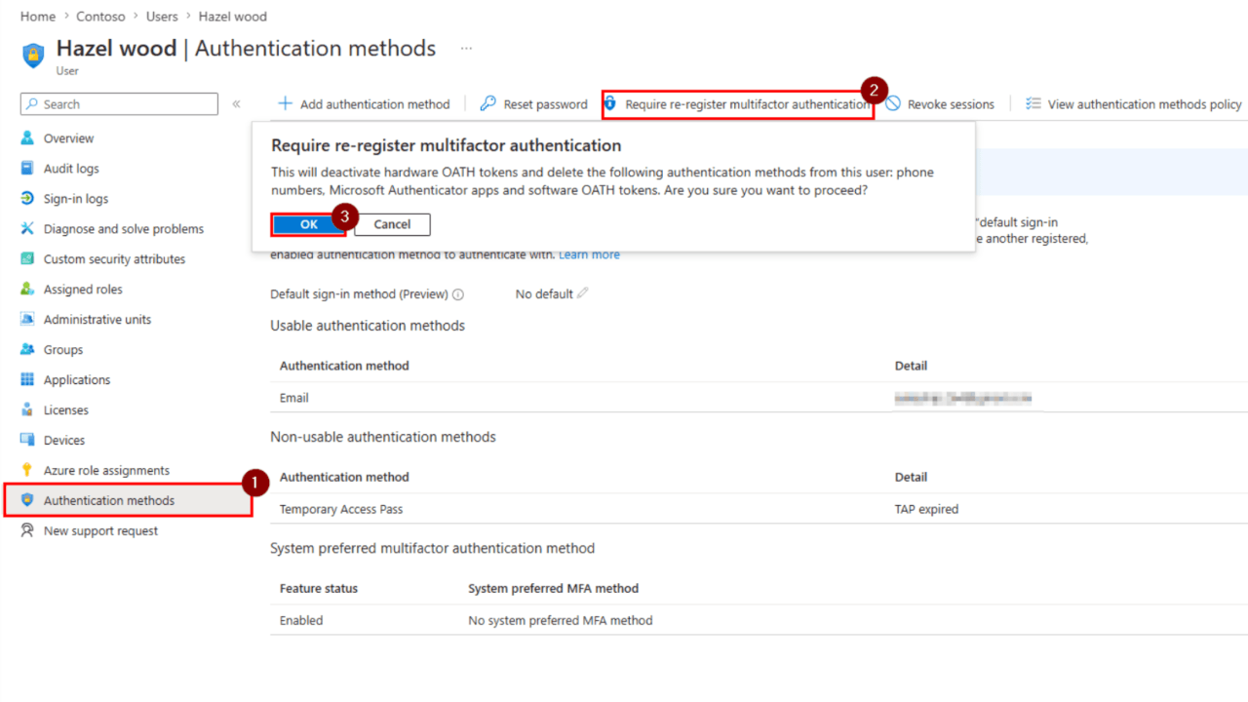Click the View authentication methods policy icon
Screen dimensions: 1248x702
pyautogui.click(x=1033, y=103)
